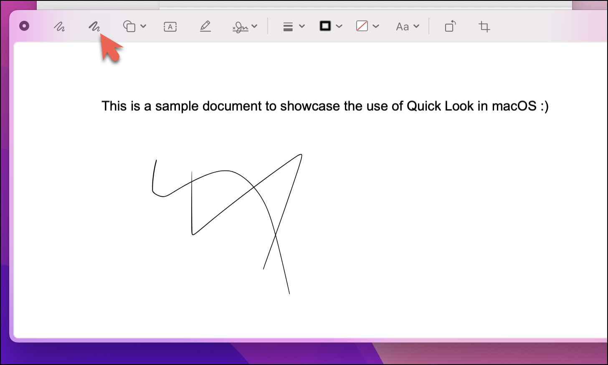Click the circular button at toolbar start
608x365 pixels.
click(24, 26)
